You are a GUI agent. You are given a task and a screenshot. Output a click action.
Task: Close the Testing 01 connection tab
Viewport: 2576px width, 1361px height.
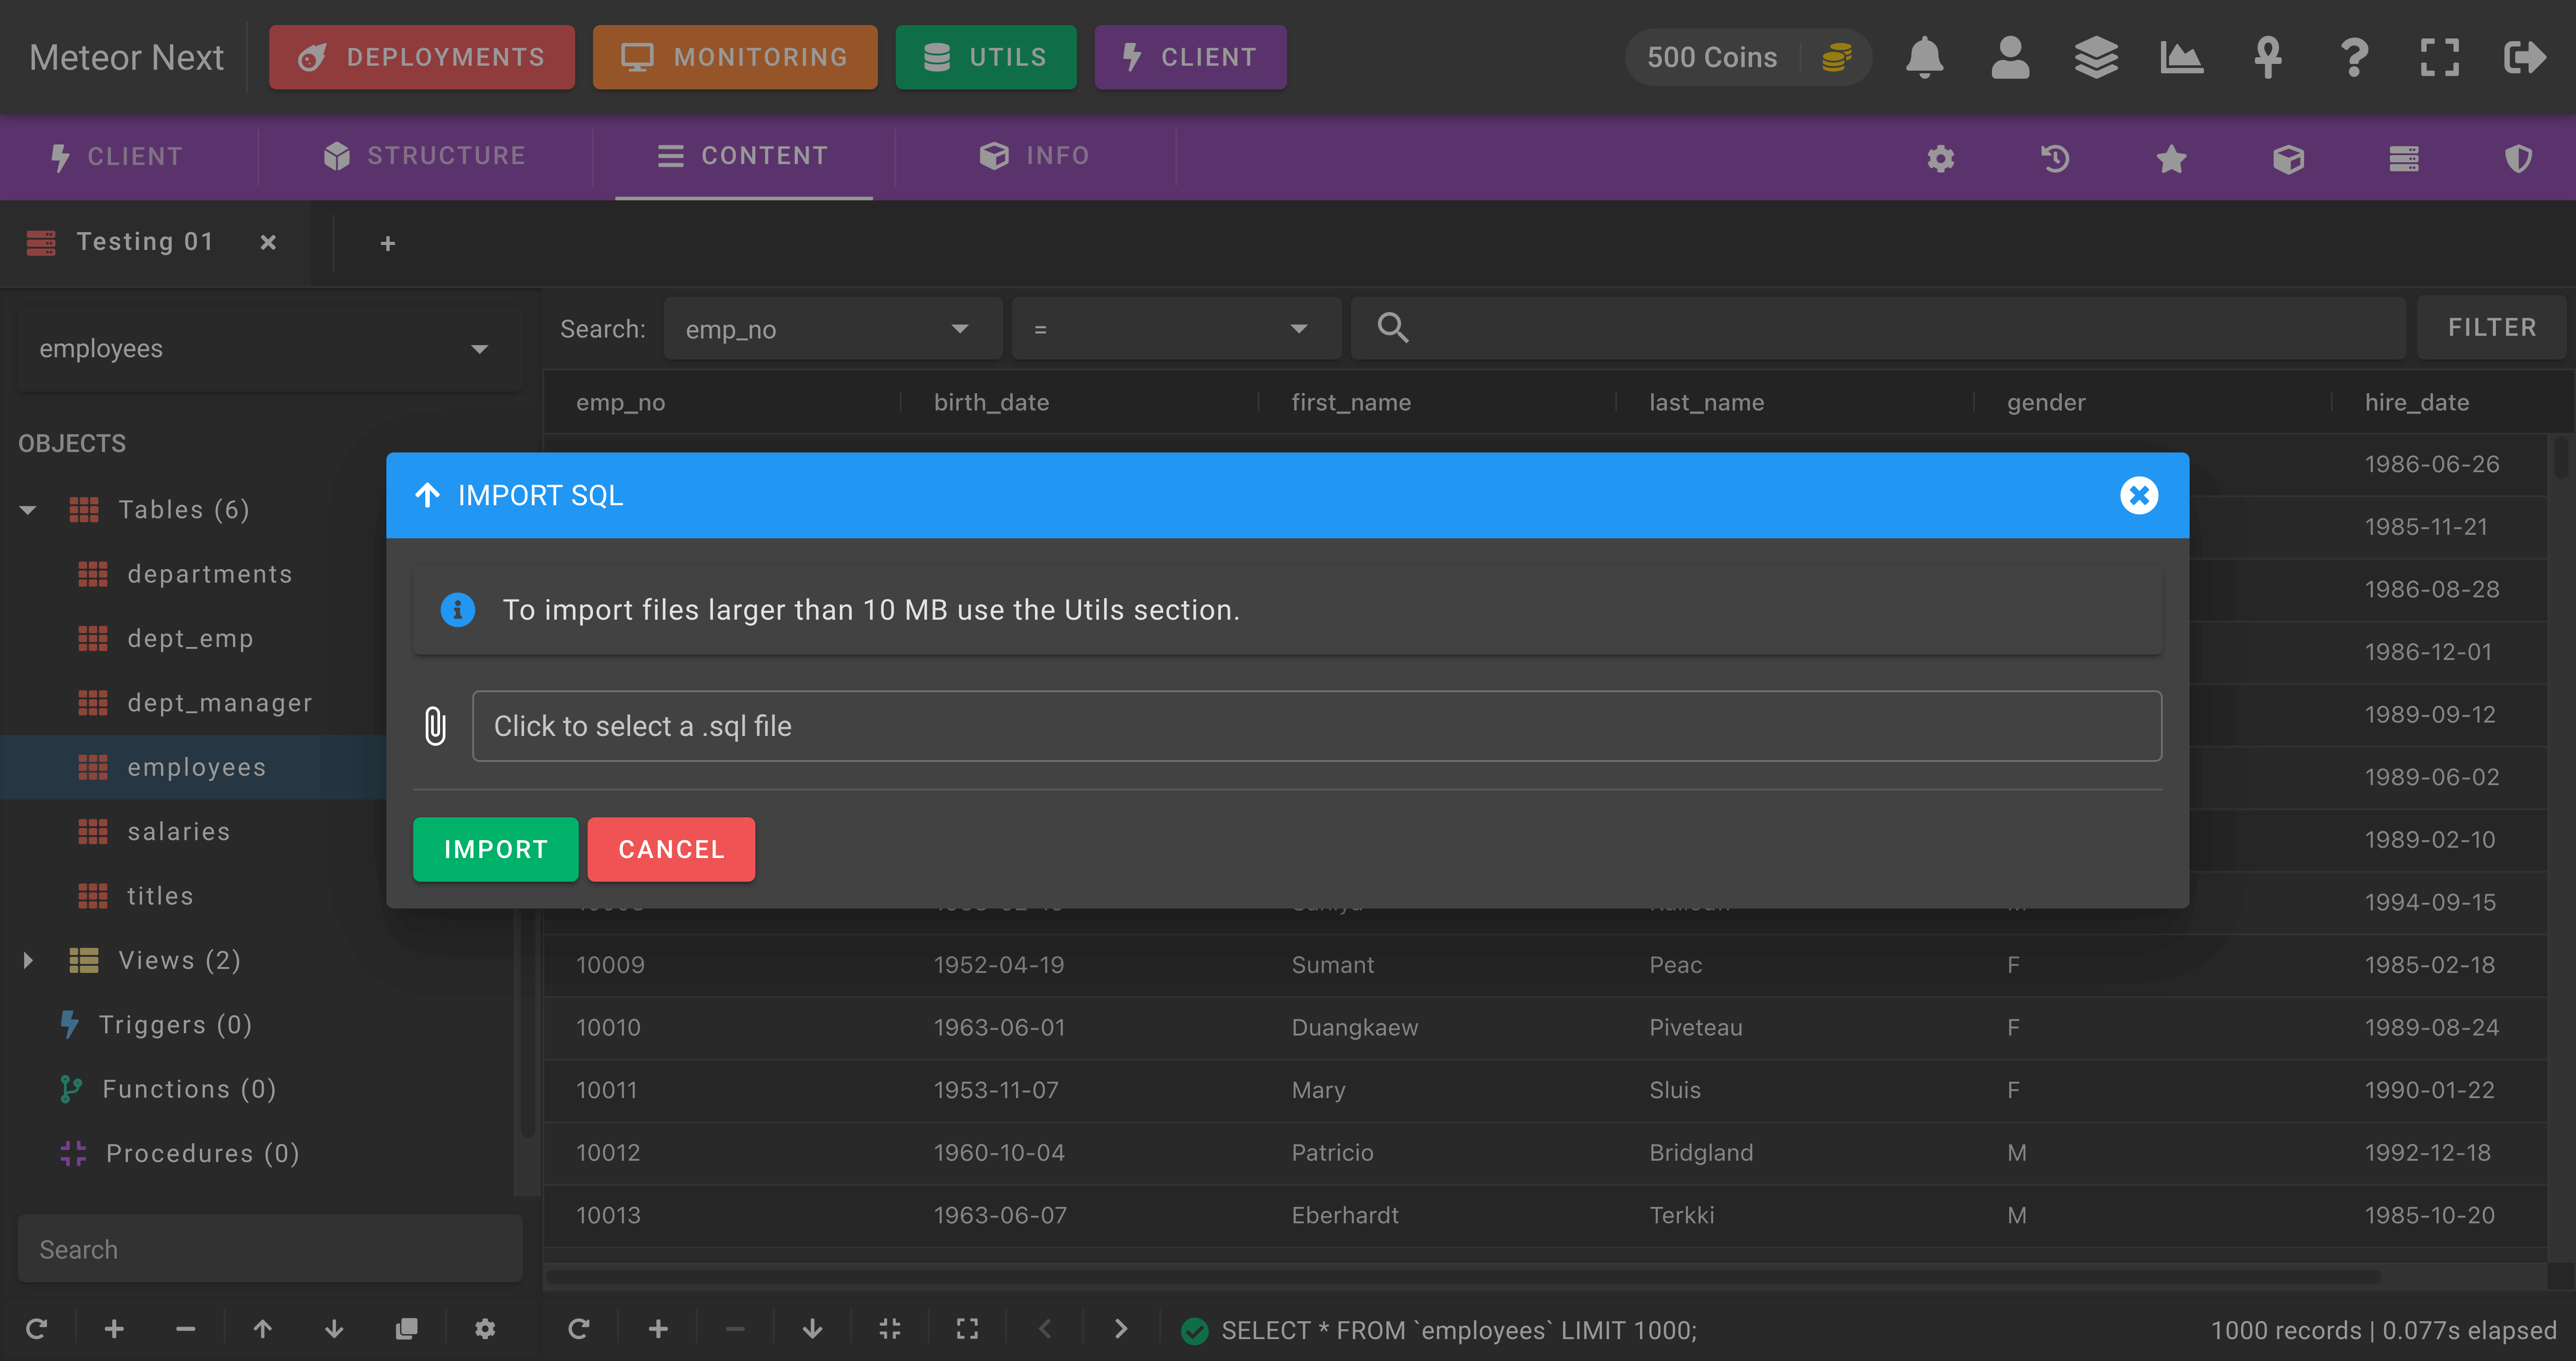click(268, 242)
